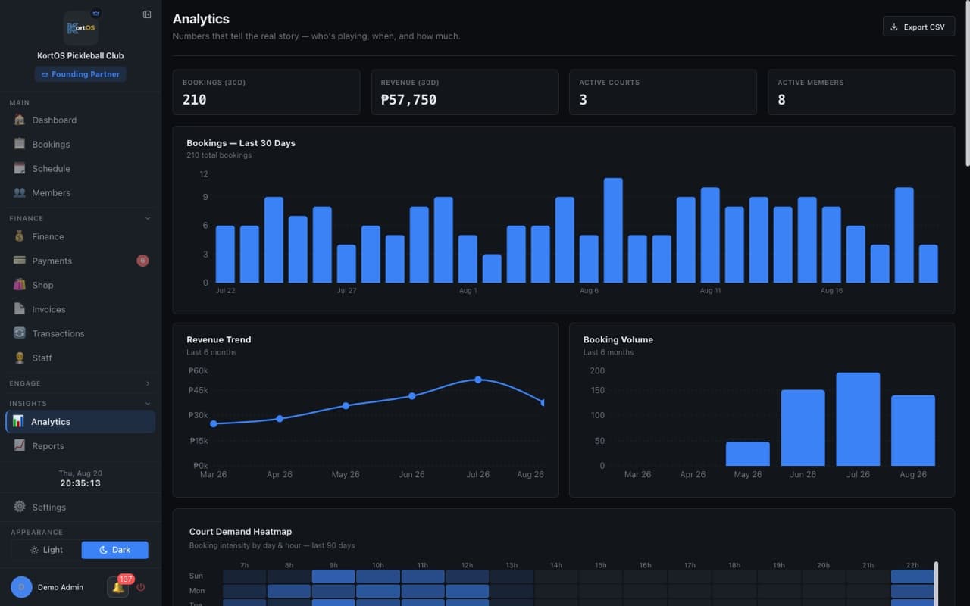Open the Bookings menu item

[x=80, y=144]
